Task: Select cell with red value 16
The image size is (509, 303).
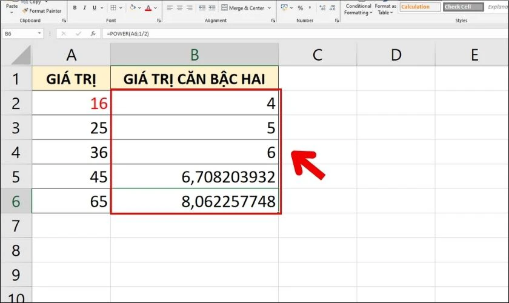Action: [x=71, y=103]
